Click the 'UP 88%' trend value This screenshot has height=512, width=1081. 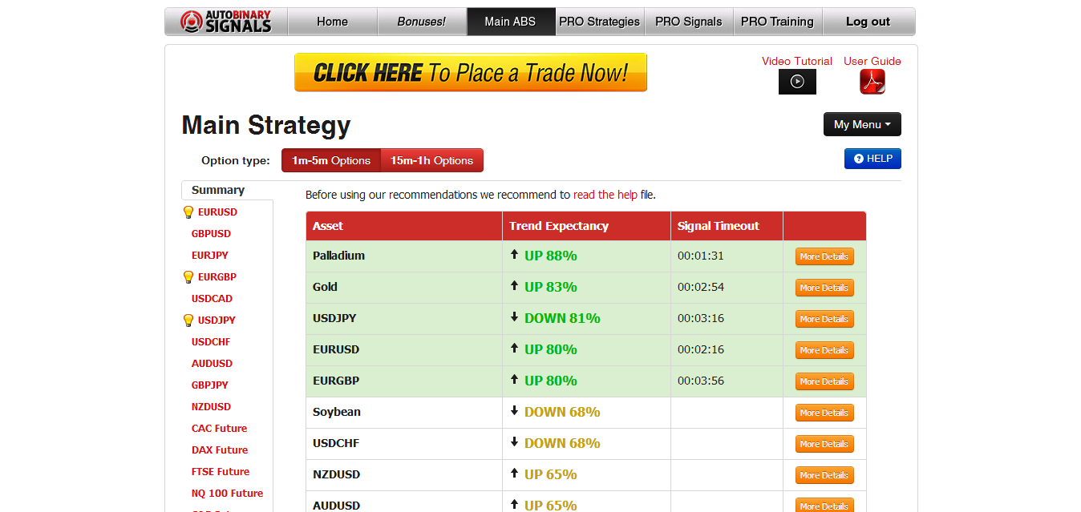tap(551, 256)
